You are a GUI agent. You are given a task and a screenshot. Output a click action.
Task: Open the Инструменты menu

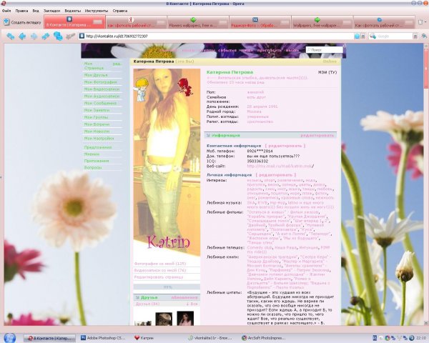pos(97,11)
